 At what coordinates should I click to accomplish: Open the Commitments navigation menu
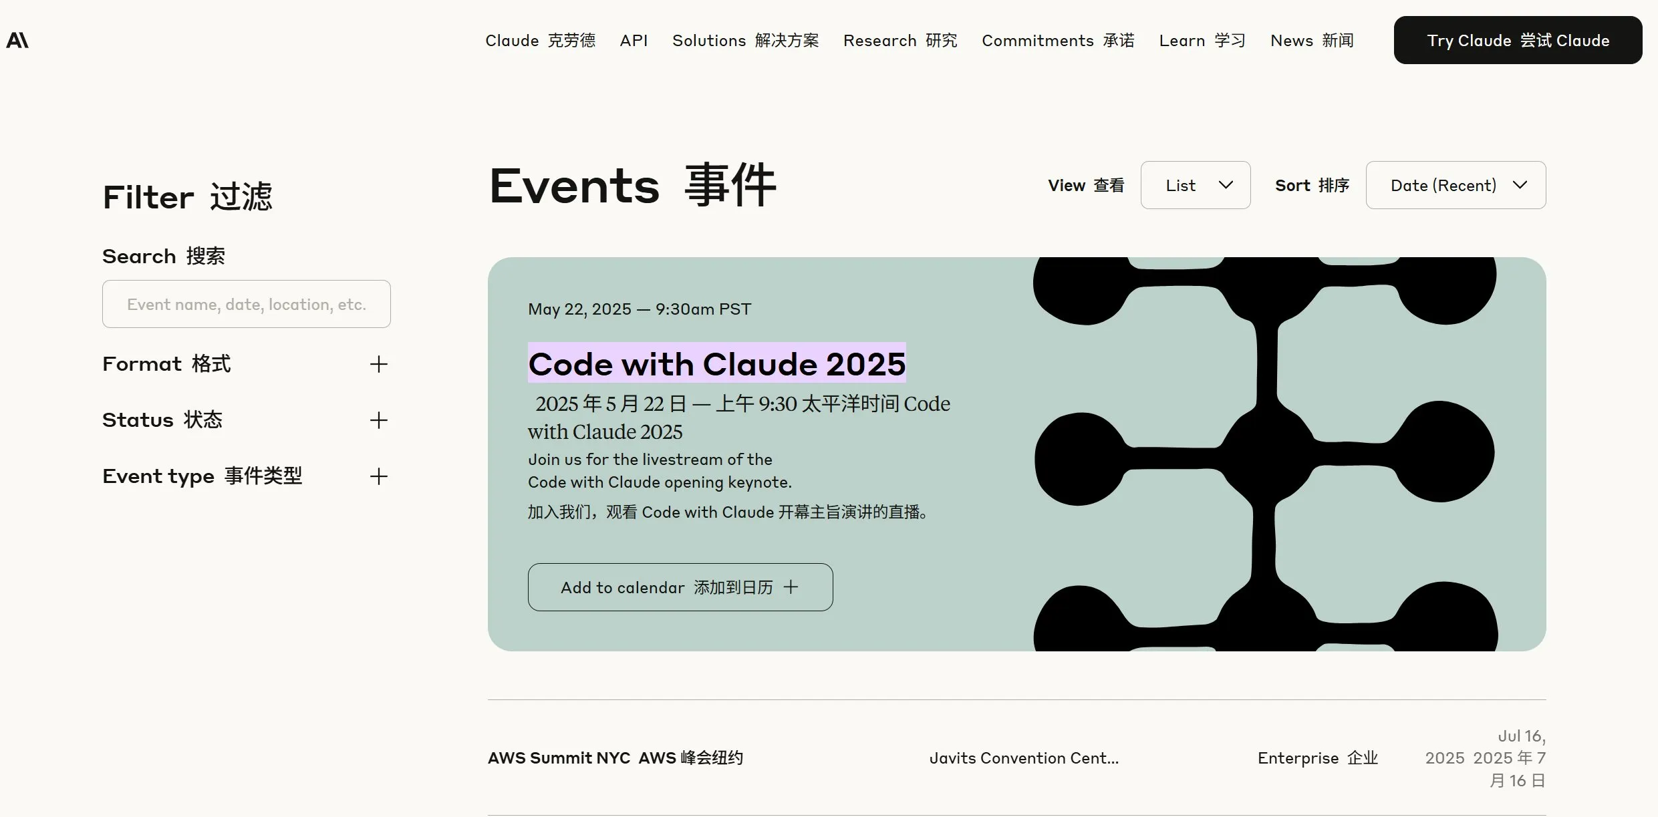[1058, 41]
